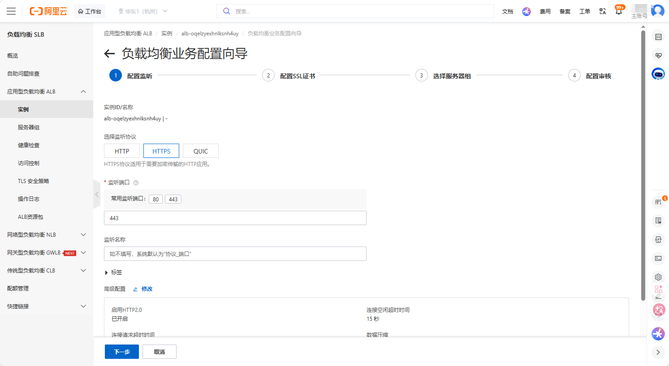669x366 pixels.
Task: Click the checklist icon at the top of the right toolbar
Action: (x=658, y=37)
